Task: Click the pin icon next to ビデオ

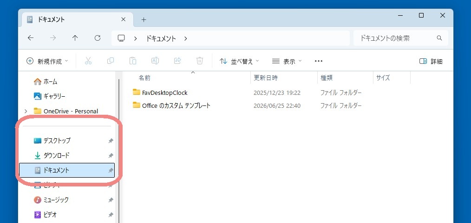Action: point(111,215)
